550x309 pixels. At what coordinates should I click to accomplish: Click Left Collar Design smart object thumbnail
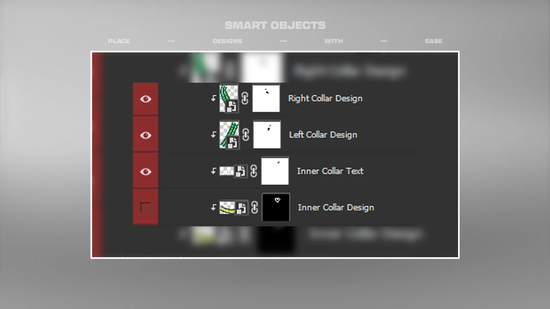point(229,134)
